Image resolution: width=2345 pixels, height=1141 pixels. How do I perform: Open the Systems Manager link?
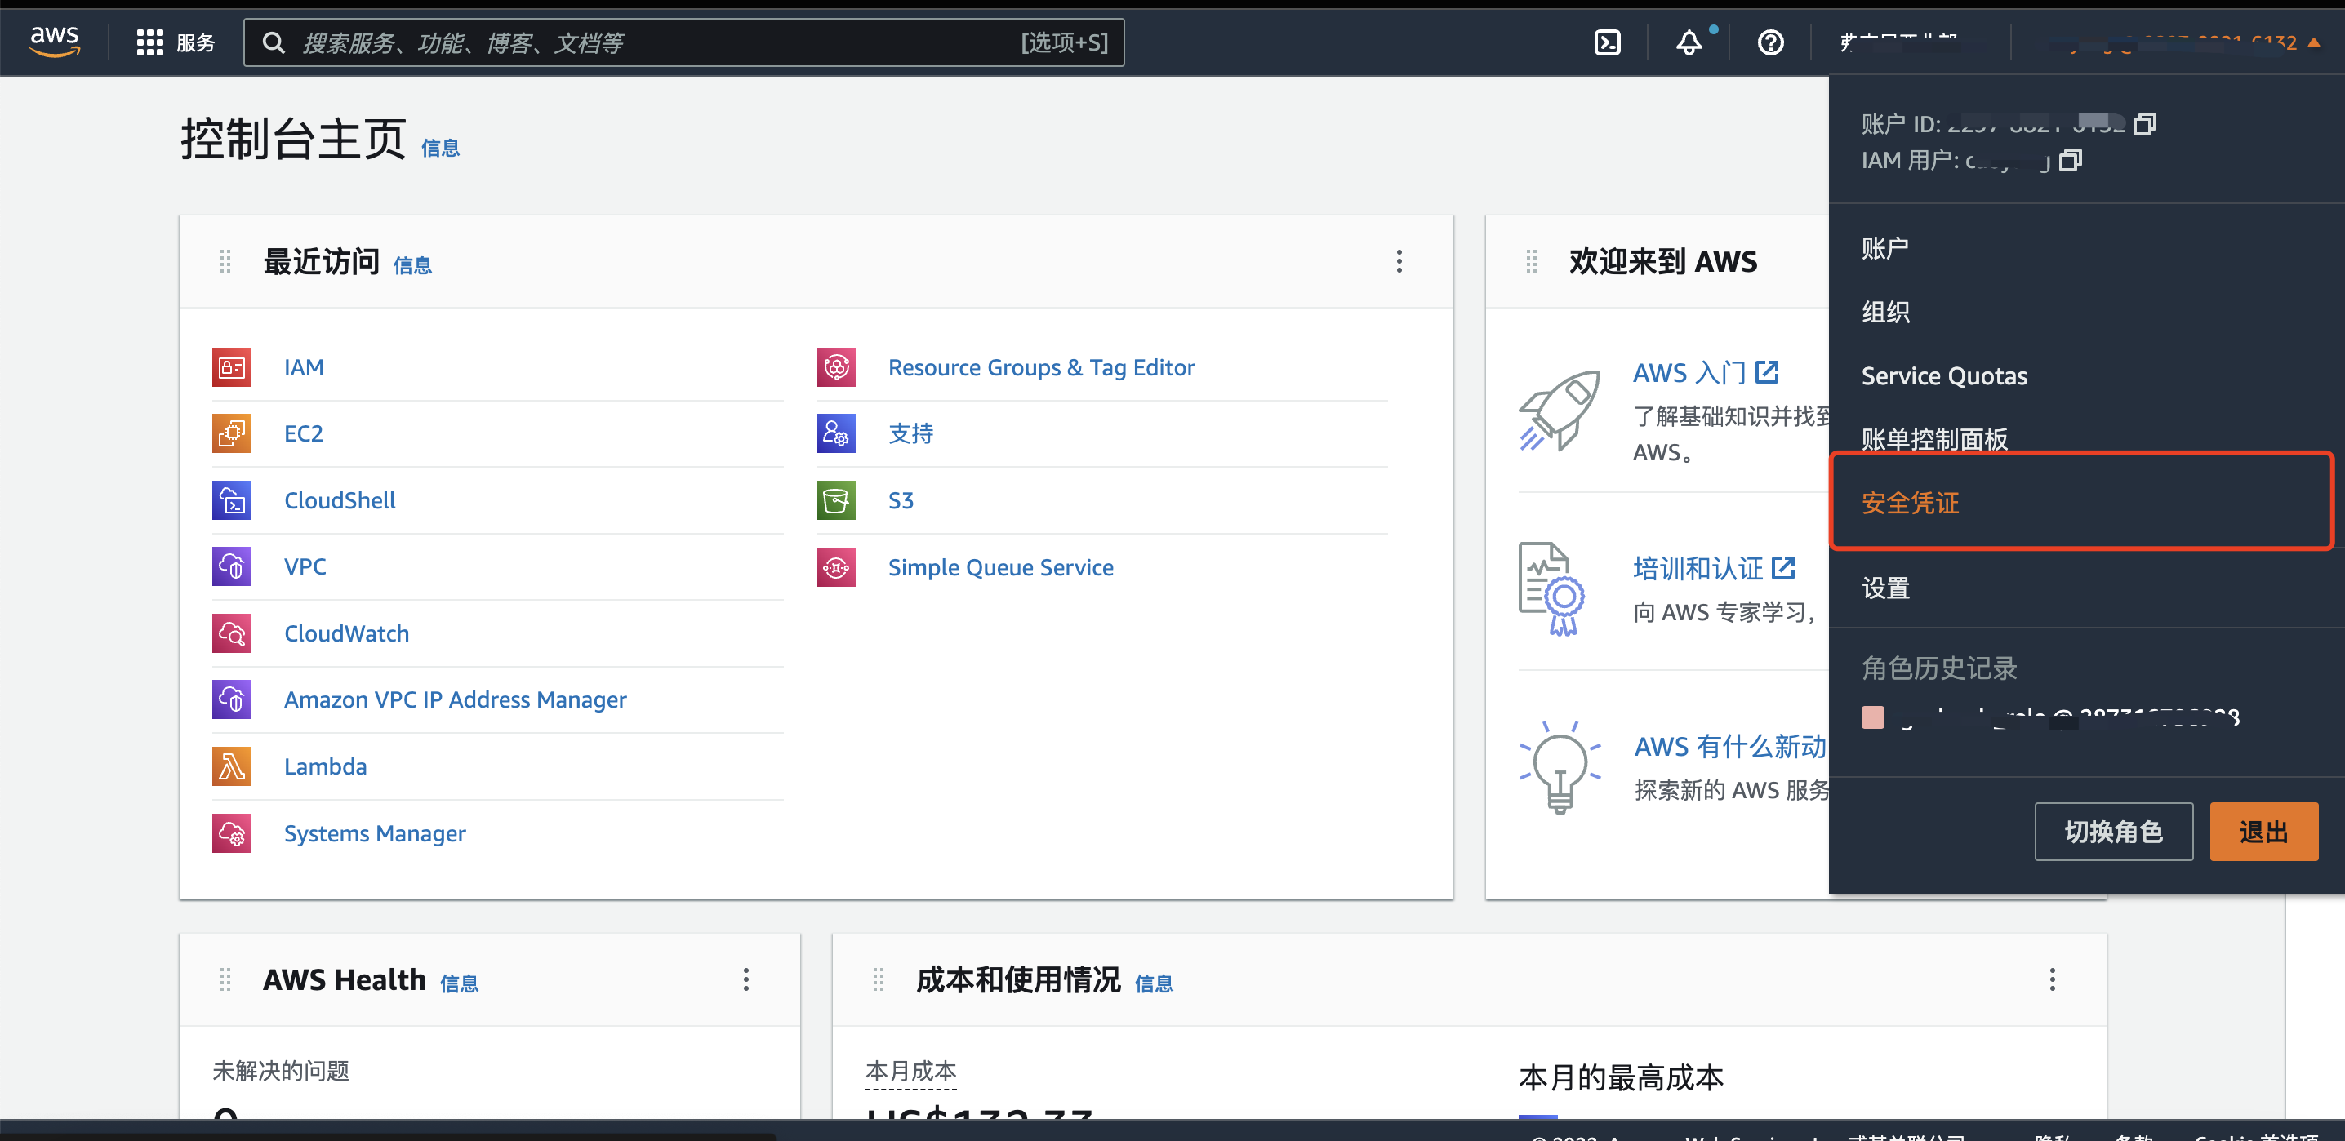(374, 833)
